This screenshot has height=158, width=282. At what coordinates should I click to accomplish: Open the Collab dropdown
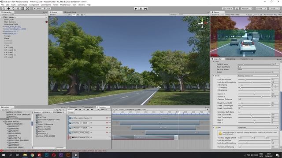point(227,8)
